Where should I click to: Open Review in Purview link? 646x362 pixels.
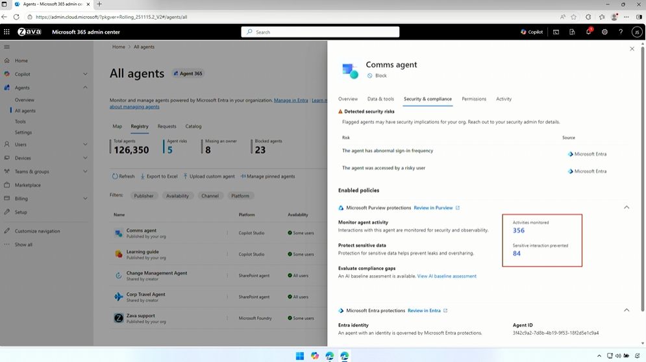click(x=436, y=208)
